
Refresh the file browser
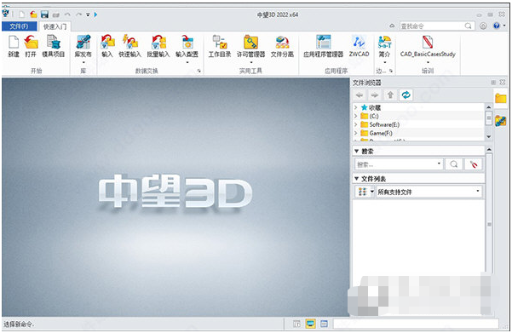pos(406,95)
